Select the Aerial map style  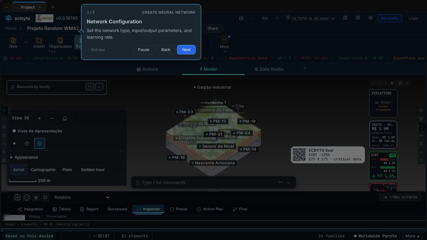pos(18,170)
